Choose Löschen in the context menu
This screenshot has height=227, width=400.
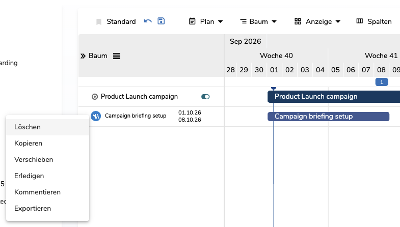[48, 127]
